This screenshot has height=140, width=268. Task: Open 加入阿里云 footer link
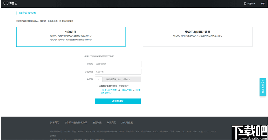[x=127, y=122]
